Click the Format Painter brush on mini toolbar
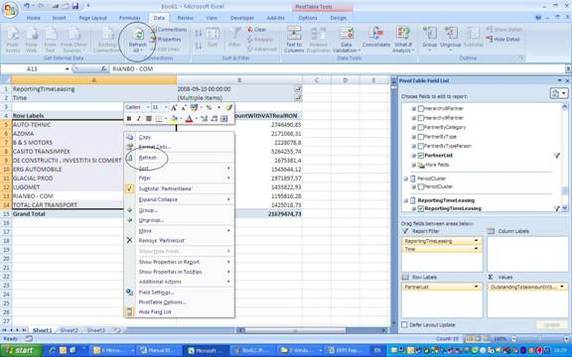572x357 pixels. pos(229,107)
